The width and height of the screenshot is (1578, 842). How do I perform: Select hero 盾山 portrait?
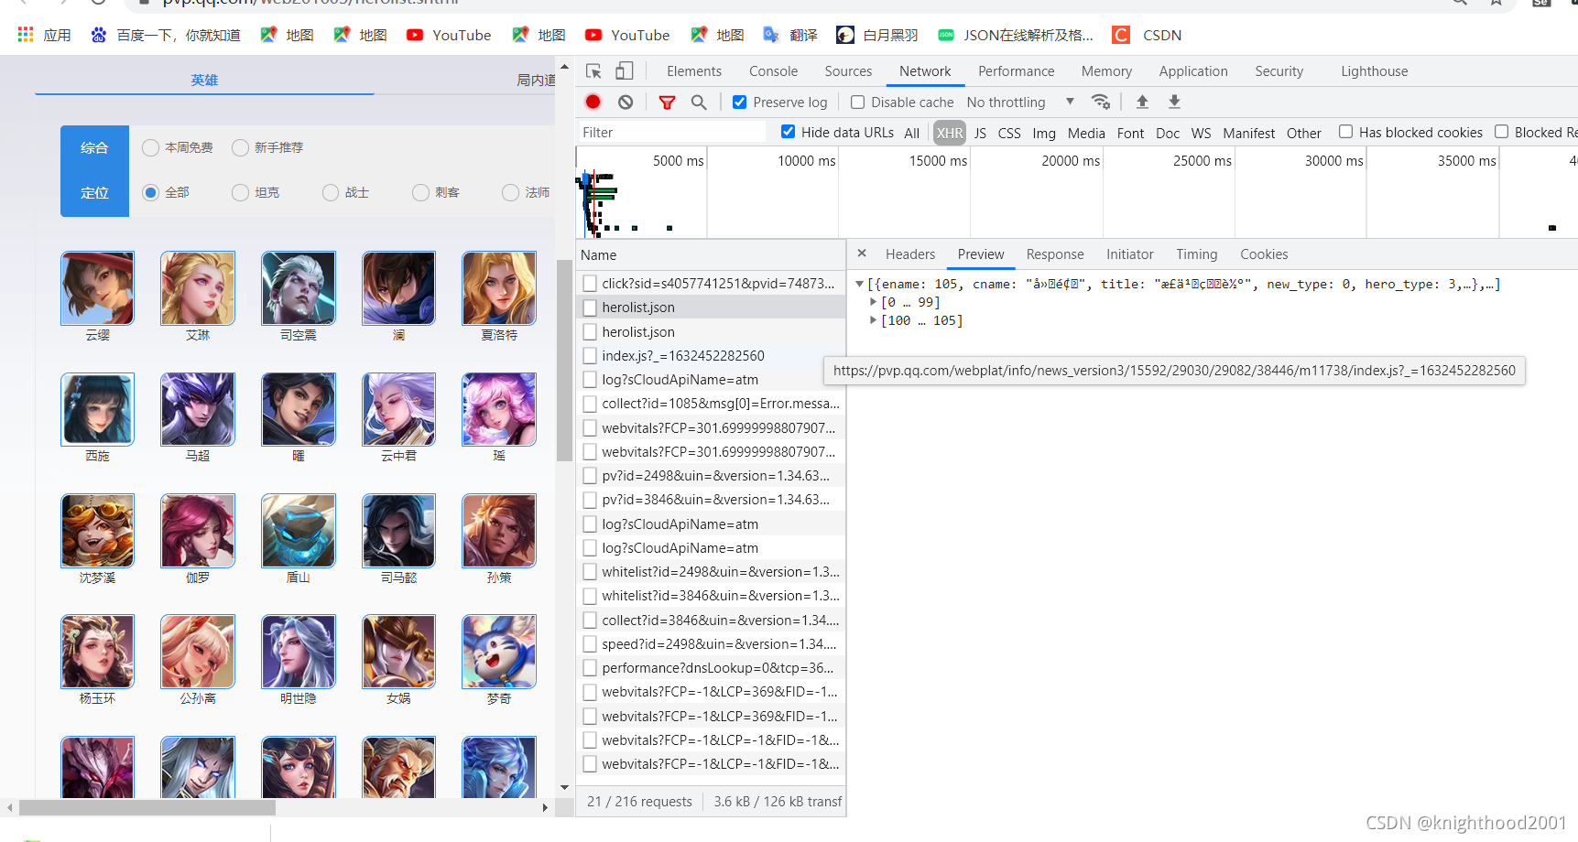(299, 531)
